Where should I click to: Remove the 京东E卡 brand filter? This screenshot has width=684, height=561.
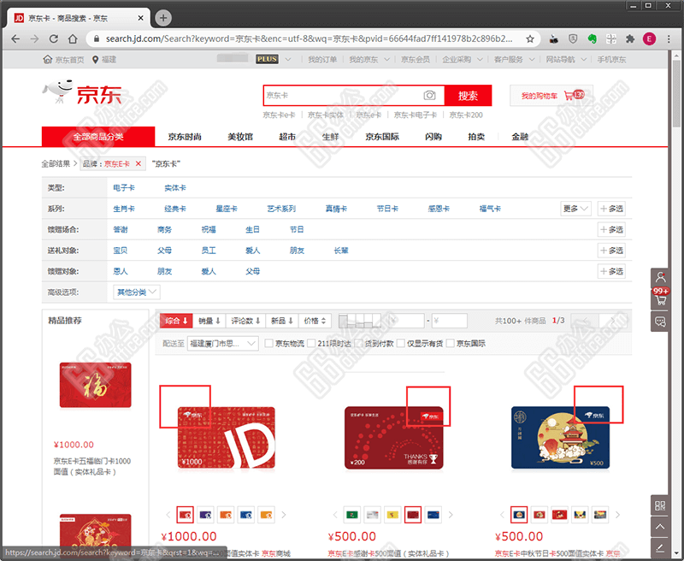pos(139,163)
